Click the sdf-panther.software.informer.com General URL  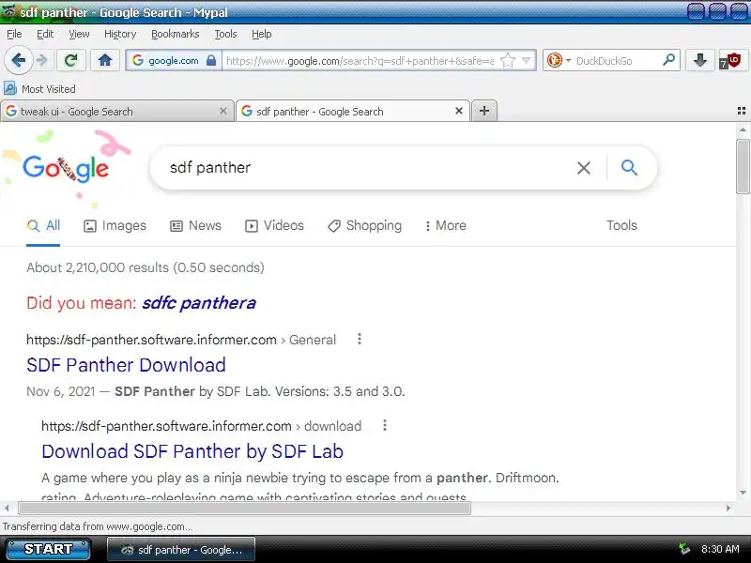[x=181, y=340]
